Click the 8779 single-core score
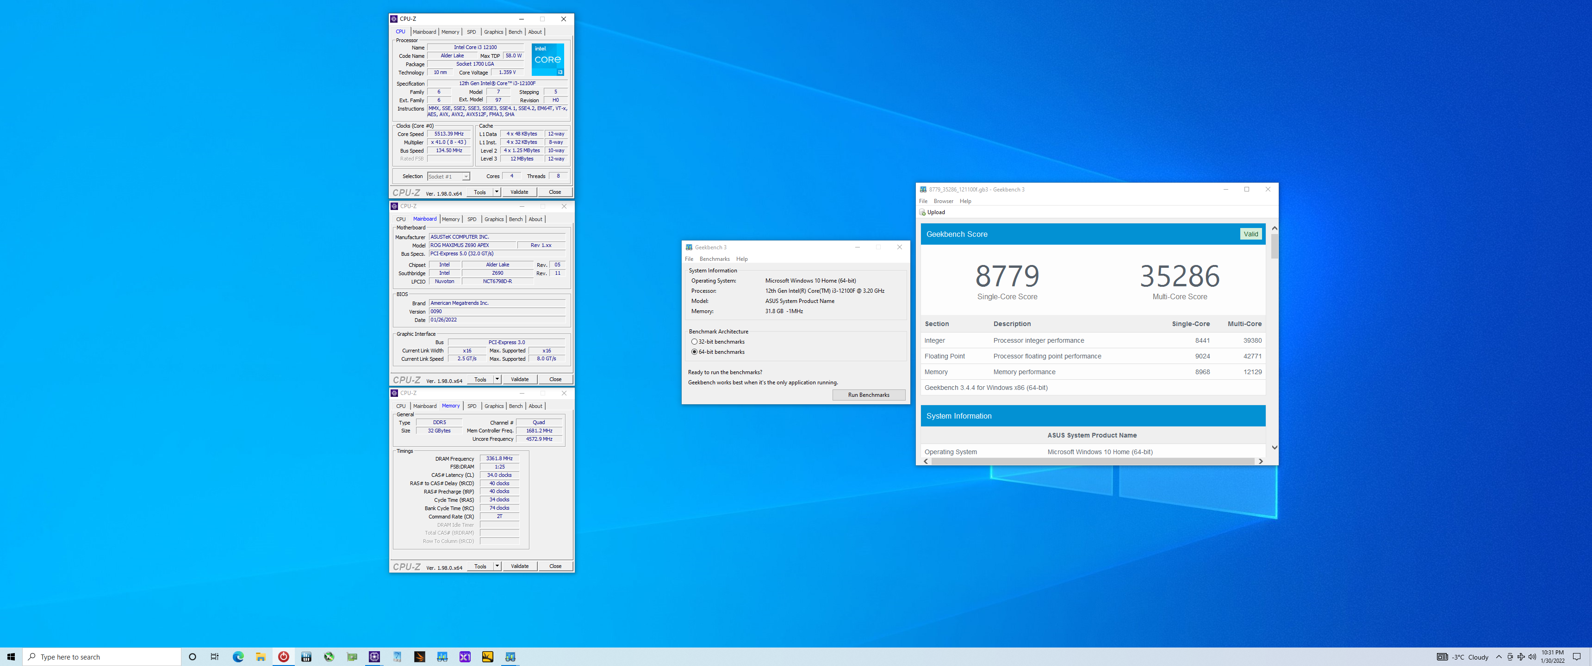The width and height of the screenshot is (1592, 666). click(1007, 276)
